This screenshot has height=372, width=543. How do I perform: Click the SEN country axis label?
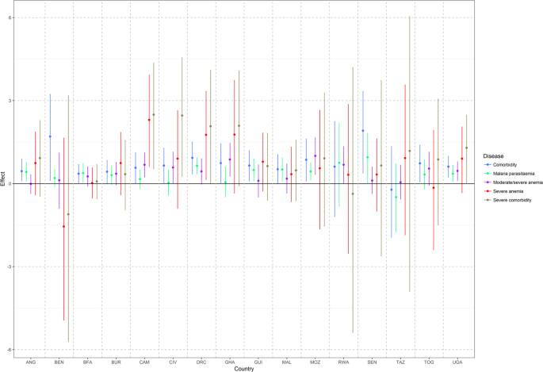click(x=372, y=362)
